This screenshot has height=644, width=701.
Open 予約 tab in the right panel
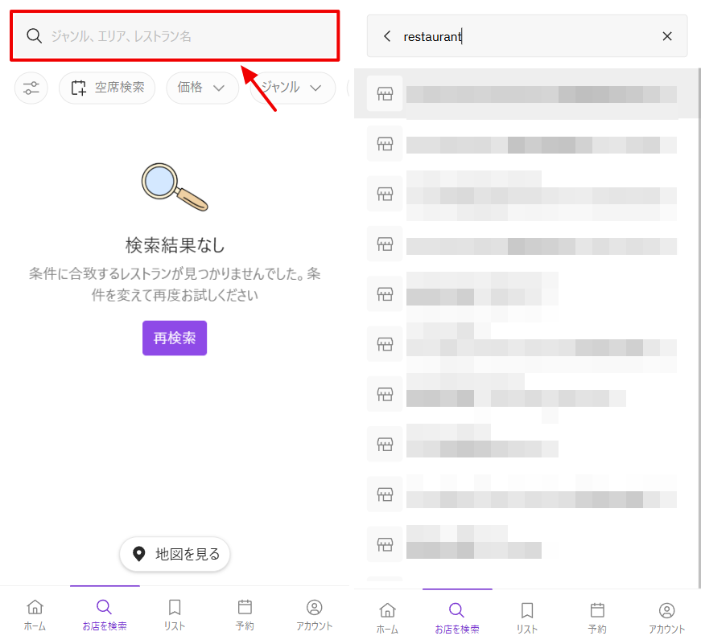tap(597, 617)
